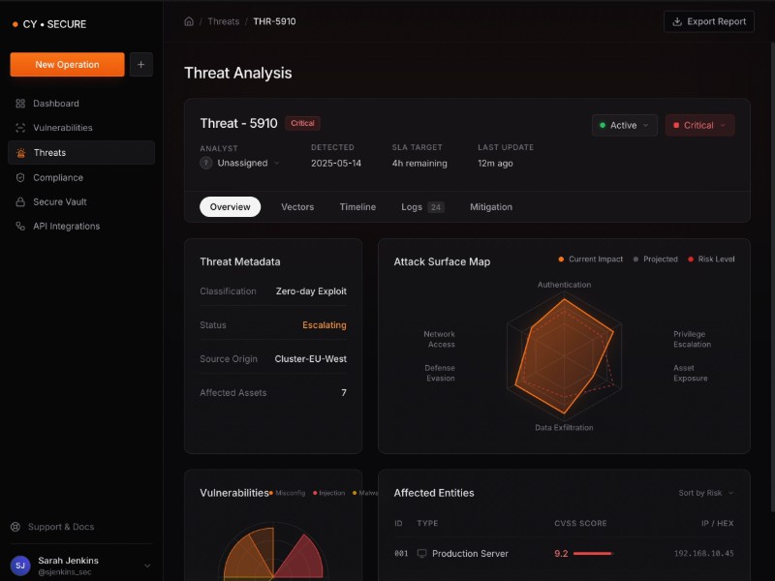The image size is (775, 581).
Task: Expand the Critical severity dropdown
Action: [699, 125]
